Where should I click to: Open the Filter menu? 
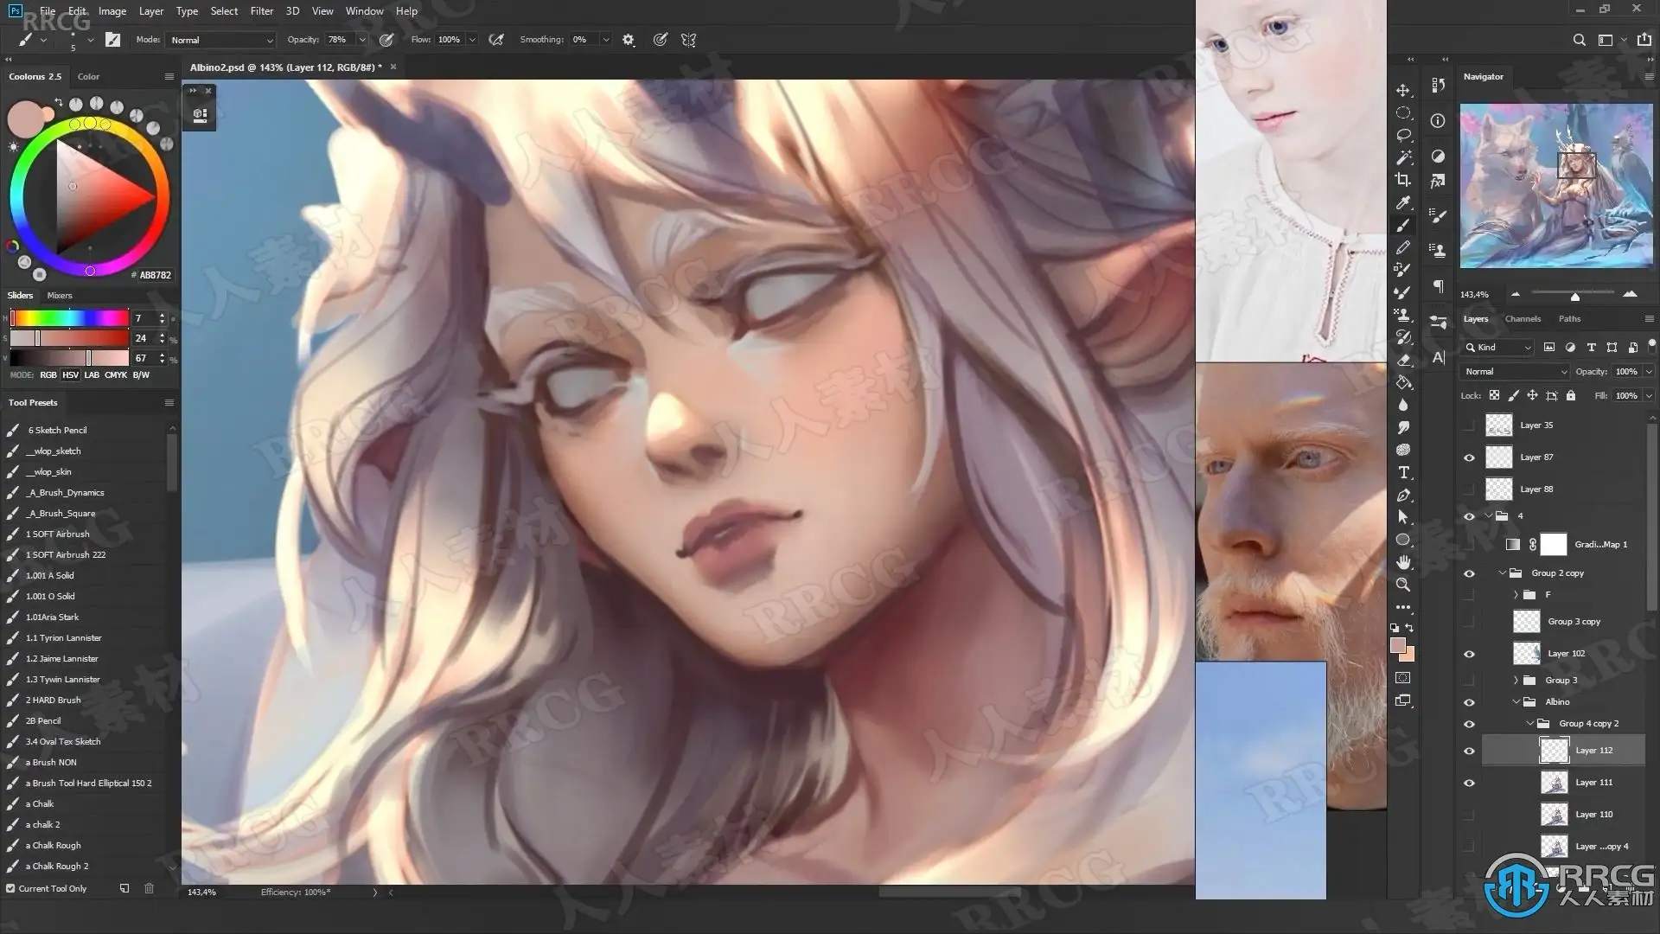(x=261, y=11)
